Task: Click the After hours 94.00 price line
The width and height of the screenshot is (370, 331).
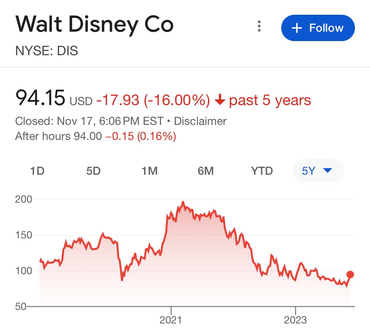Action: pos(95,136)
